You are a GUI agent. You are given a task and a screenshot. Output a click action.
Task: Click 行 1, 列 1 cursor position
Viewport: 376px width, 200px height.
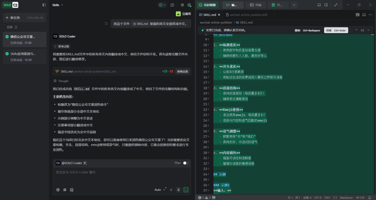coord(294,198)
